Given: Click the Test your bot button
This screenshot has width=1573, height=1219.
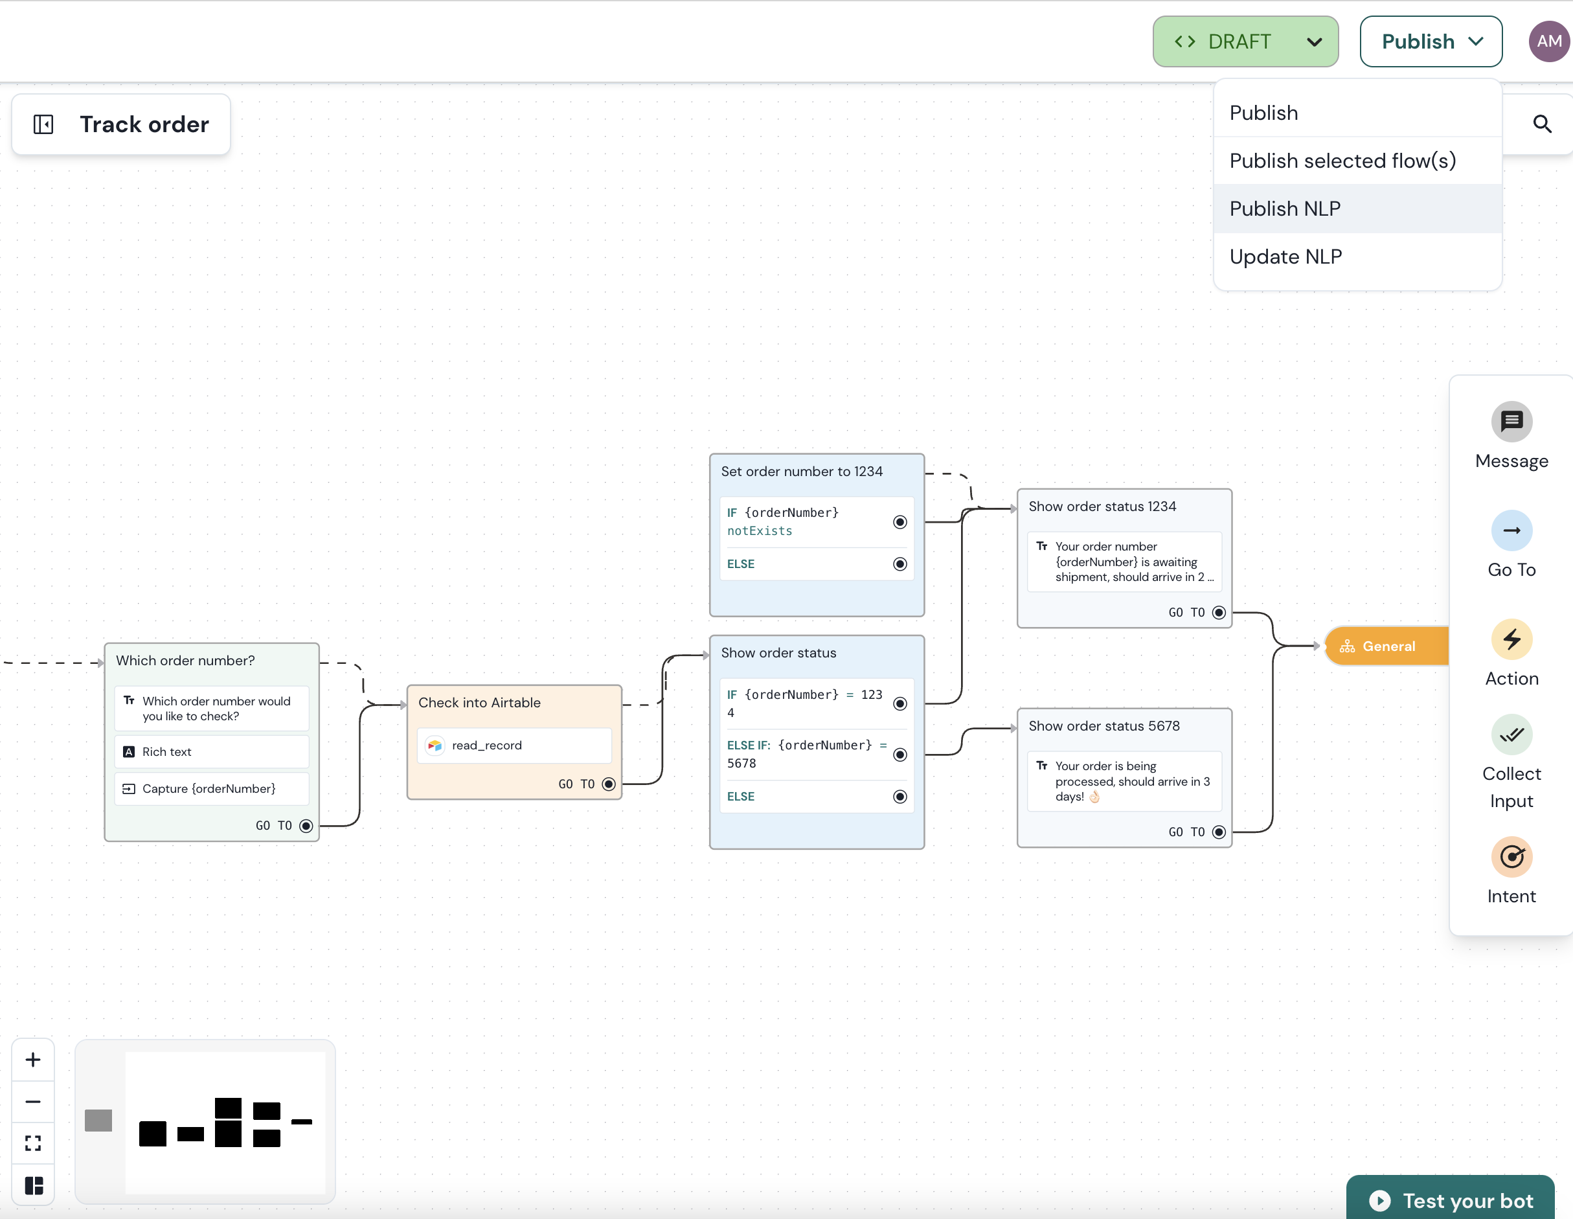Looking at the screenshot, I should tap(1451, 1200).
